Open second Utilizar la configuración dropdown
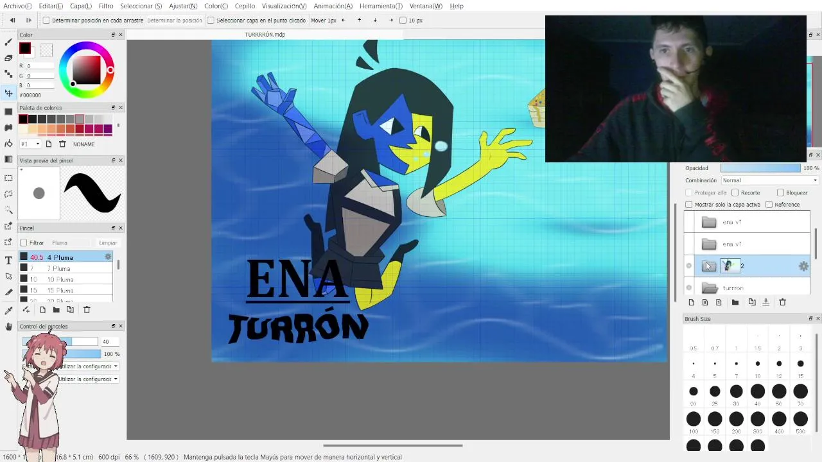This screenshot has height=462, width=822. pyautogui.click(x=89, y=379)
